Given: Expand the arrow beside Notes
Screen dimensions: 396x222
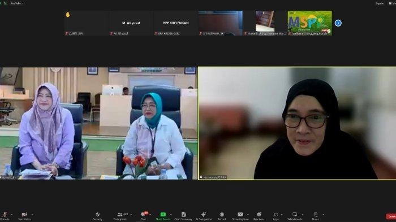Looking at the screenshot, I should [x=324, y=215].
